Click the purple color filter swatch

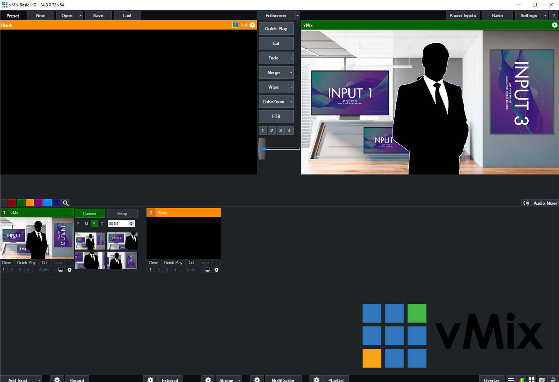[x=38, y=203]
